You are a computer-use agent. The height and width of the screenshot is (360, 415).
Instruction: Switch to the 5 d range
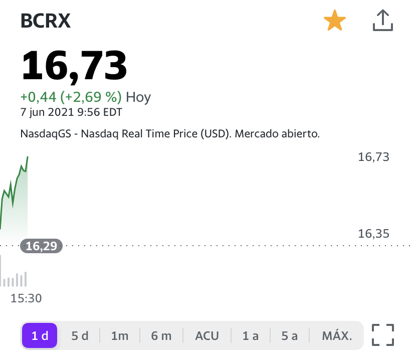[x=80, y=335]
